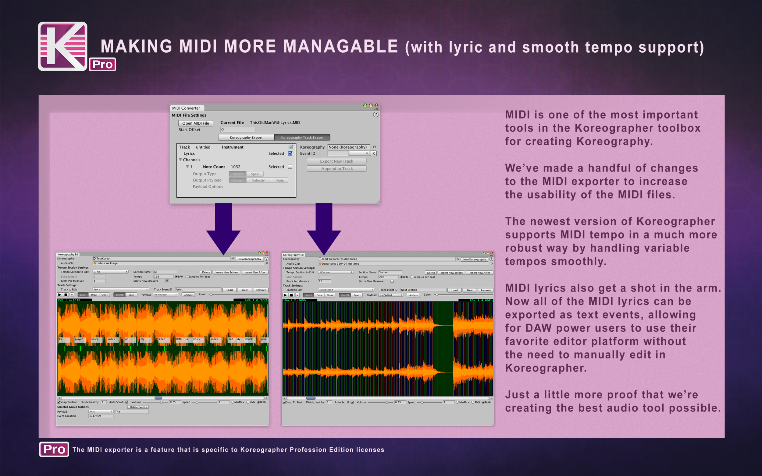Click Start Offset input field

237,129
